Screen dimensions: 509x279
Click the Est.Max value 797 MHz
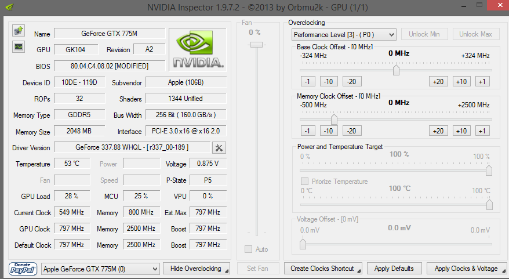[208, 212]
